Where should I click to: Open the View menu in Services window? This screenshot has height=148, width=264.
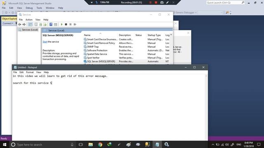coord(38,20)
